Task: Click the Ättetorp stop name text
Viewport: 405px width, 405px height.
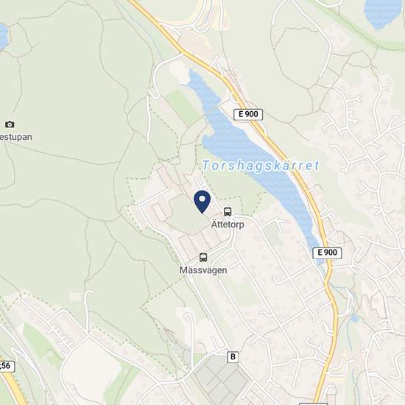Action: coord(228,224)
